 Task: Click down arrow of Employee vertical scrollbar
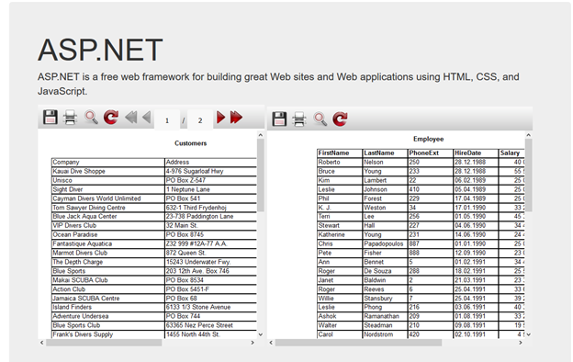[528, 334]
